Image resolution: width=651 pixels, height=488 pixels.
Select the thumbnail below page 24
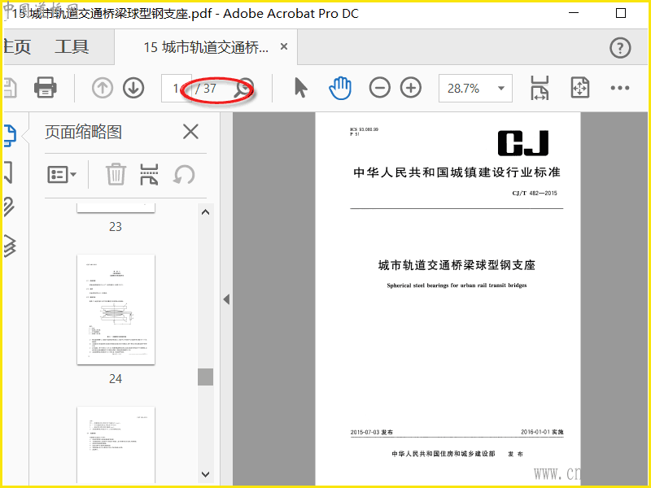tap(116, 444)
